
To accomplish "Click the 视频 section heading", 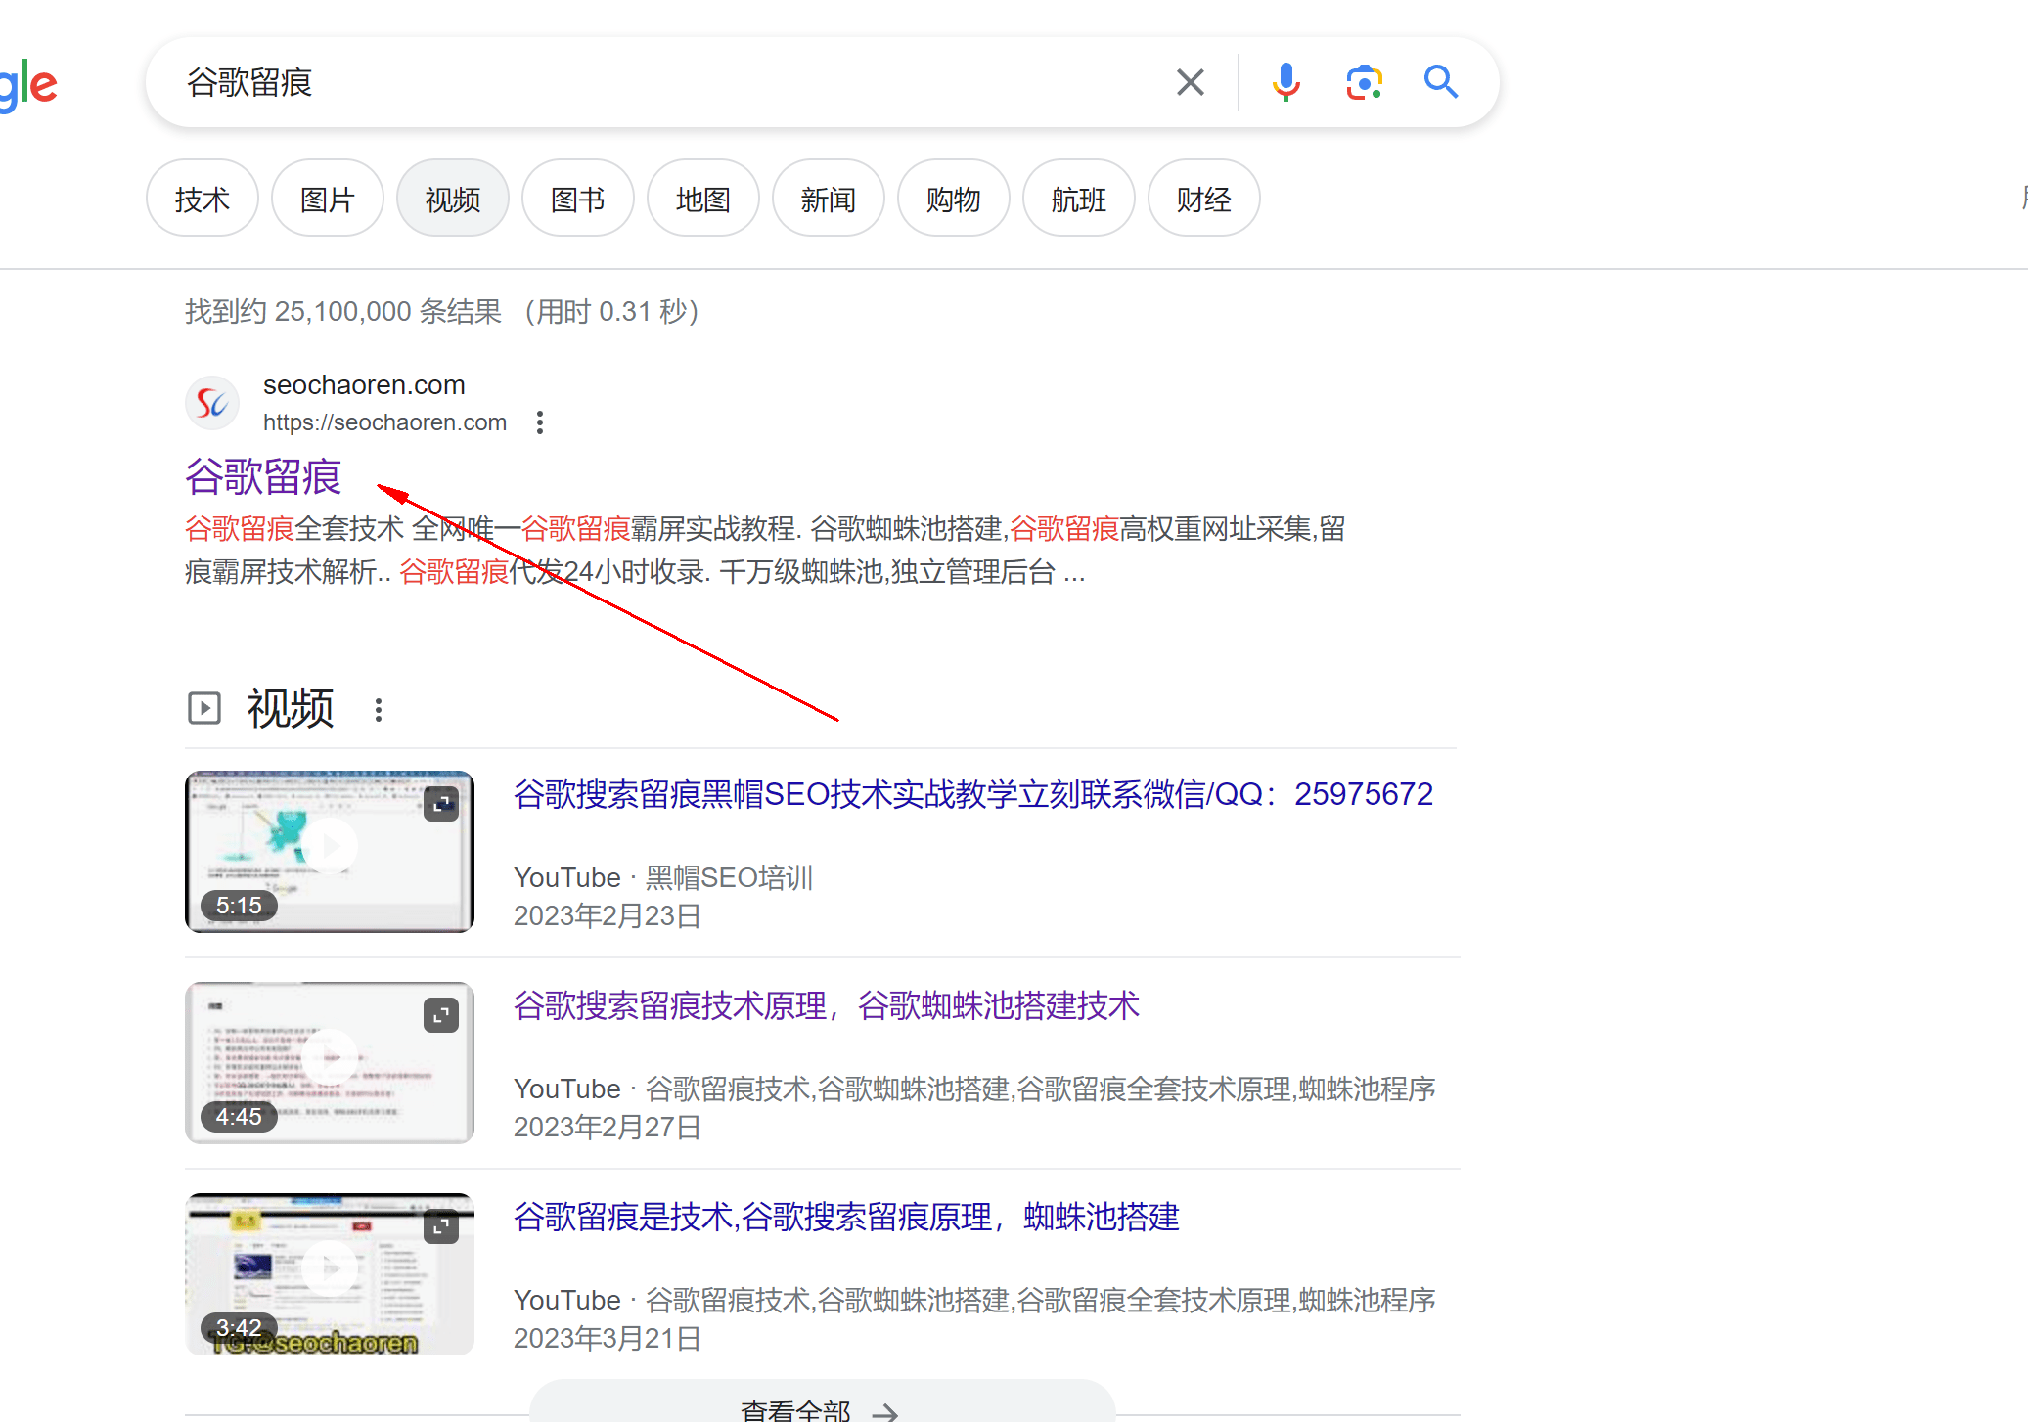I will (291, 708).
